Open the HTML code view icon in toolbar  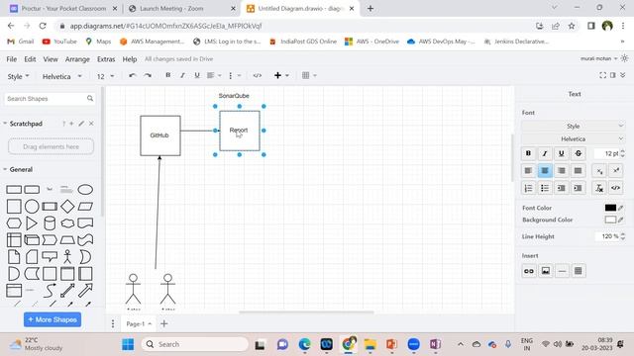point(258,75)
